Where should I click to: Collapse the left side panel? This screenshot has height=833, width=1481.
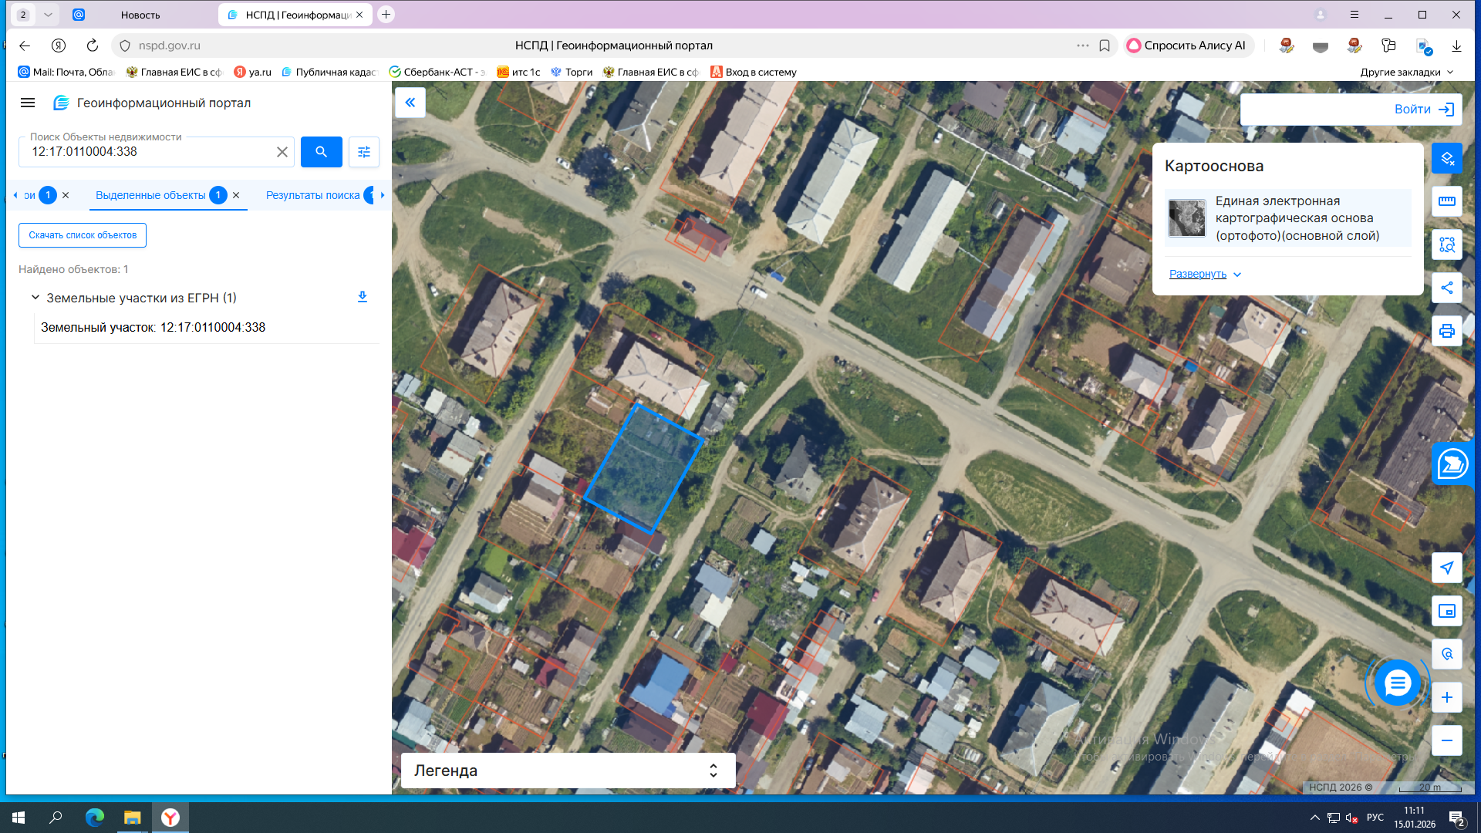coord(410,102)
